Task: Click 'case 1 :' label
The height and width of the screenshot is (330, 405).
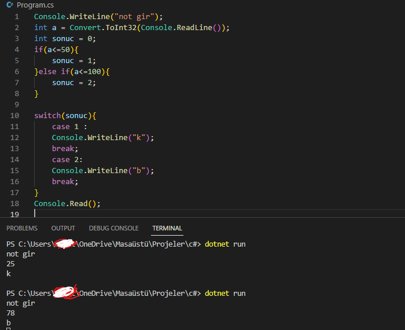Action: coord(69,127)
